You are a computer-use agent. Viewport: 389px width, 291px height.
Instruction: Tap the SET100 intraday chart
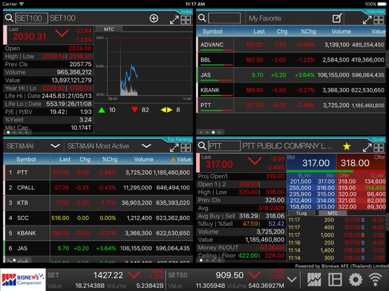pos(149,67)
